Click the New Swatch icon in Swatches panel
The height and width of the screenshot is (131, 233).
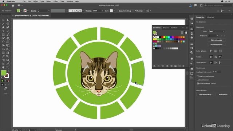(179, 66)
